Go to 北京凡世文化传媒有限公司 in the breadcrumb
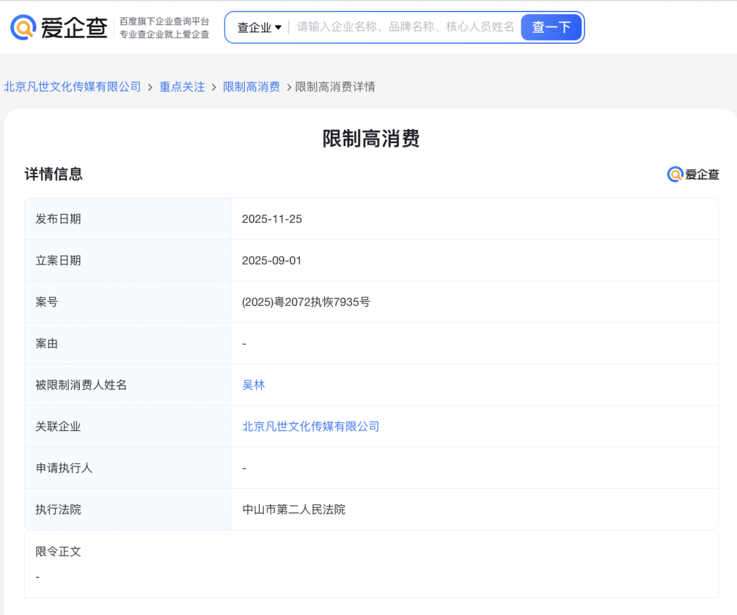The height and width of the screenshot is (615, 737). pos(72,87)
